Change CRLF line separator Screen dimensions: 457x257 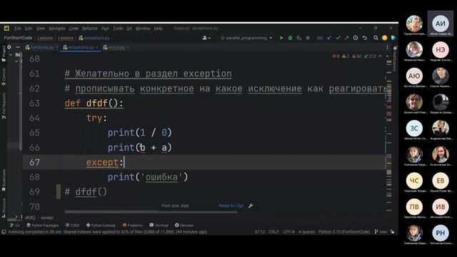[x=273, y=232]
